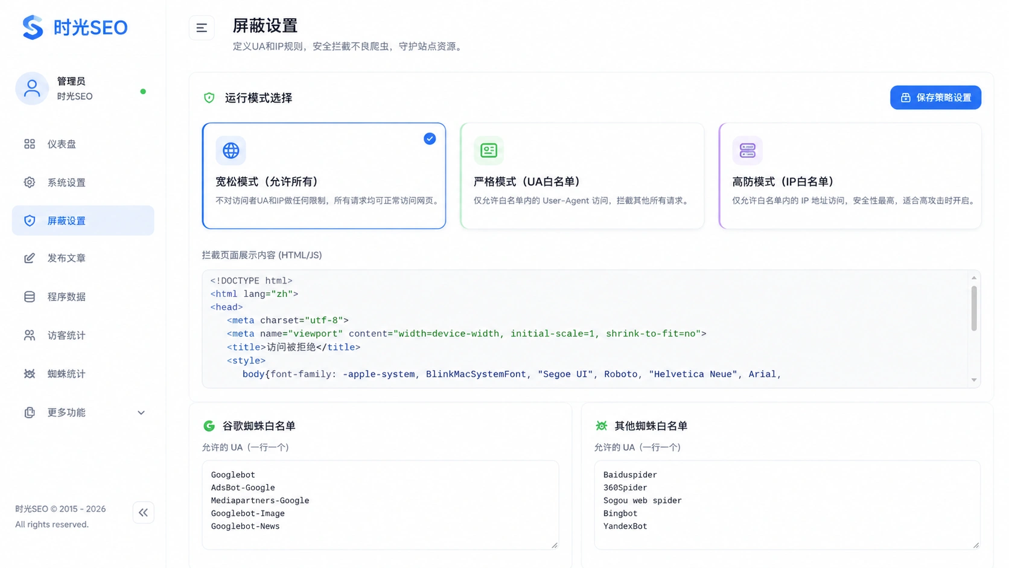The width and height of the screenshot is (1009, 568).
Task: Click the green shield icon beside 运行模式选择
Action: click(x=209, y=98)
